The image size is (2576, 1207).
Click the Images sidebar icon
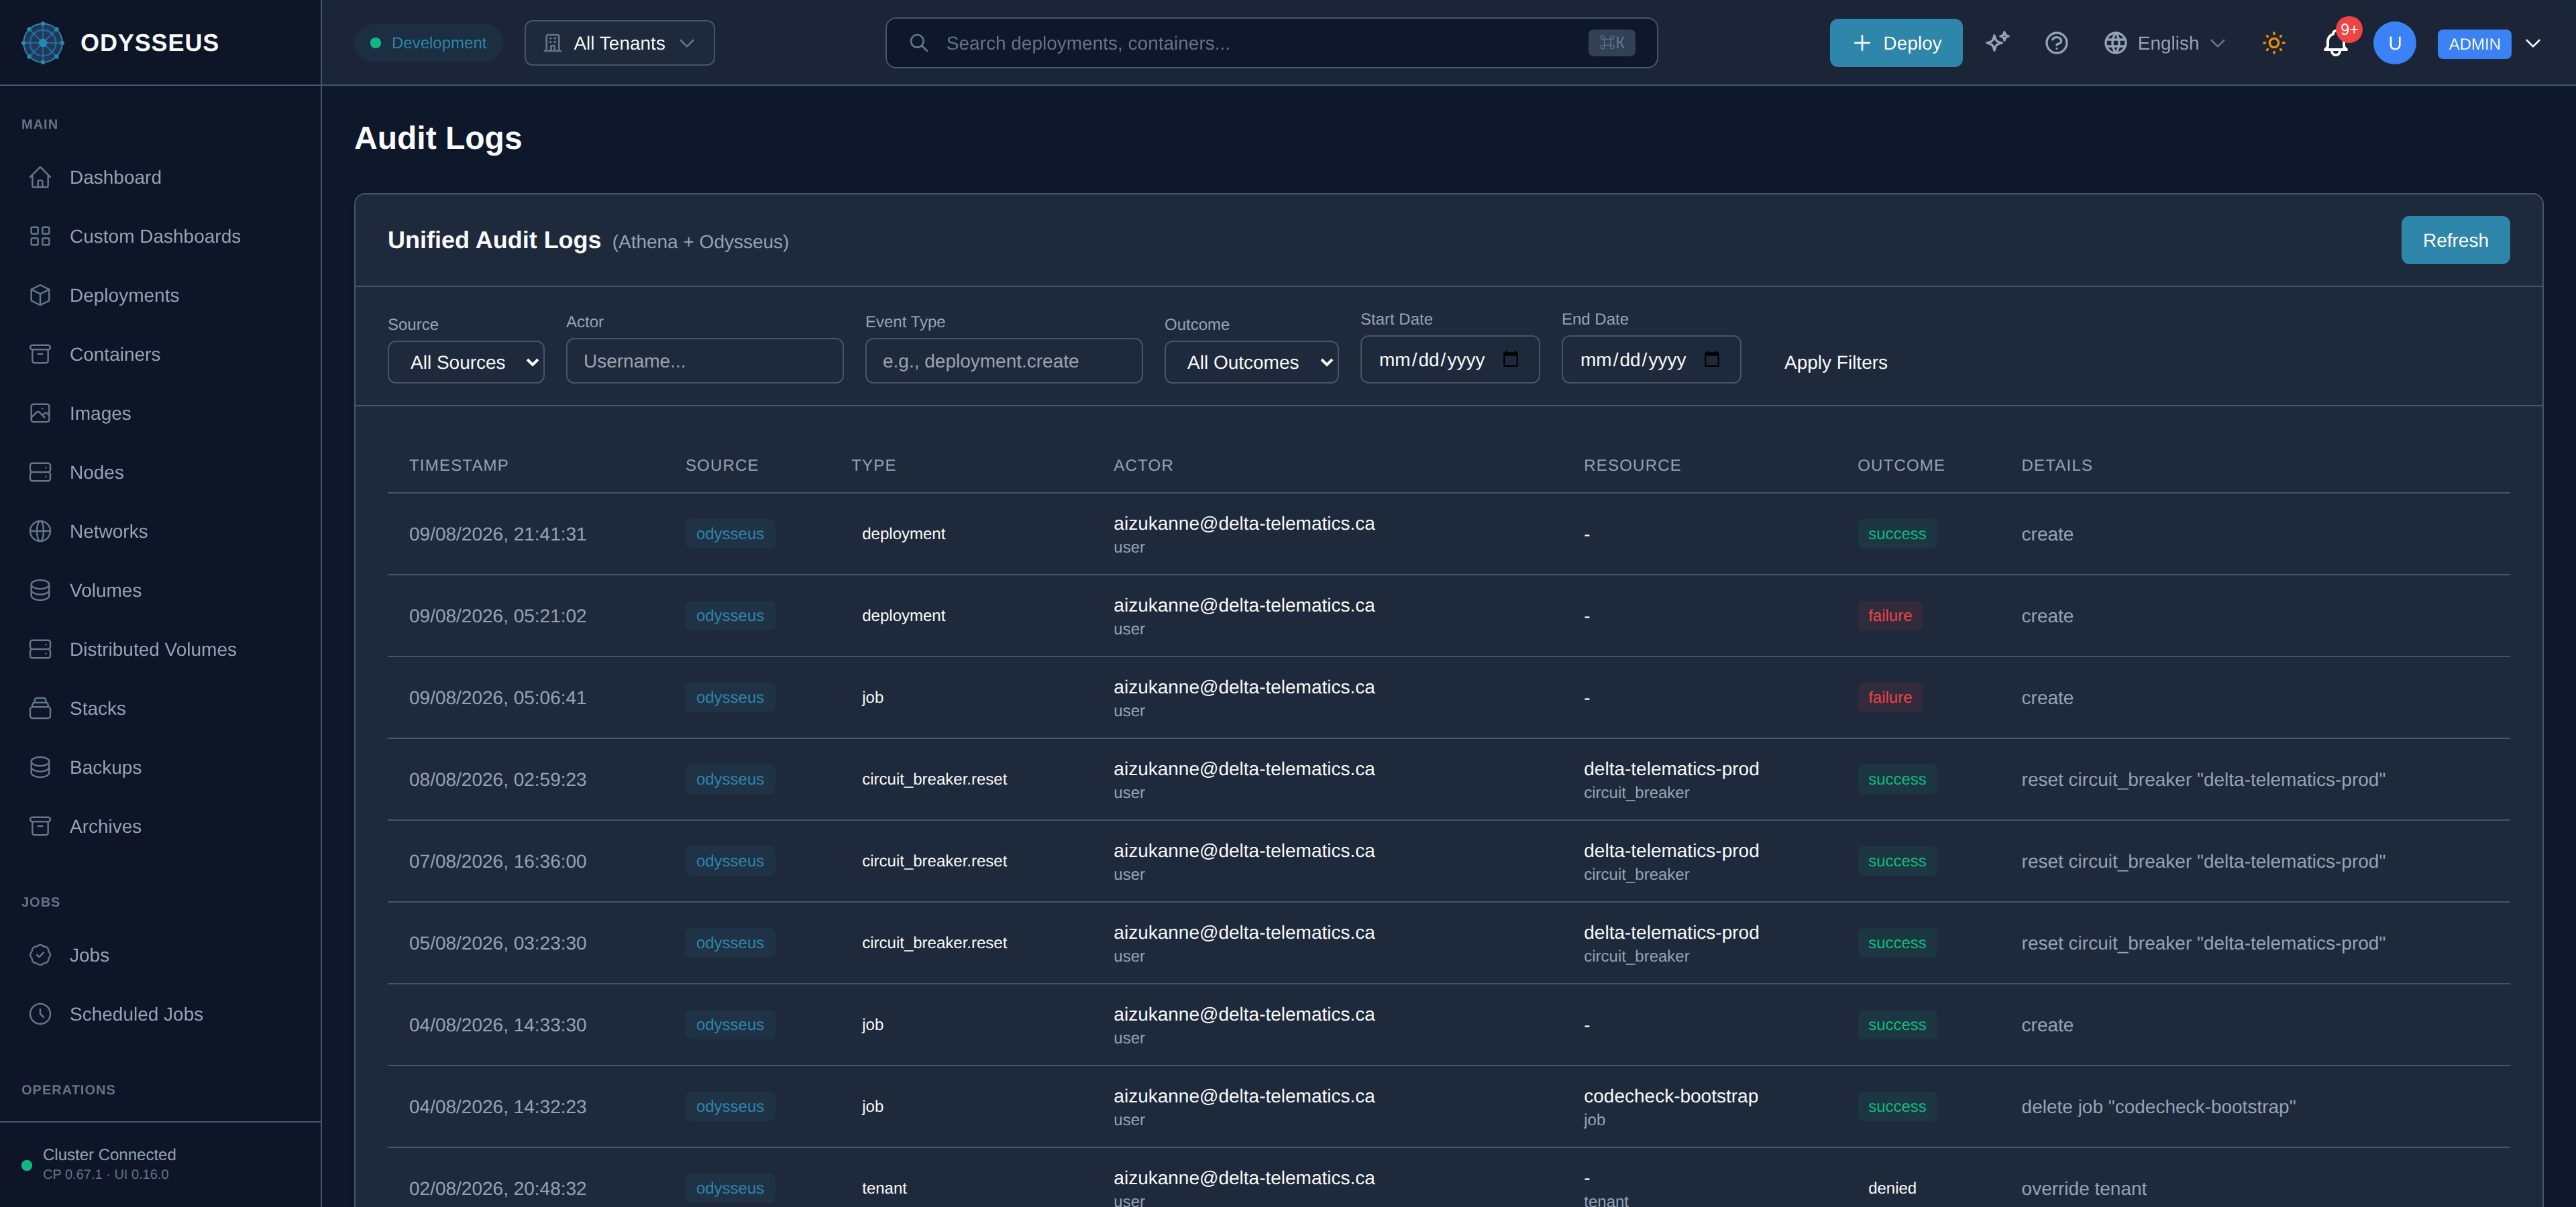click(40, 412)
